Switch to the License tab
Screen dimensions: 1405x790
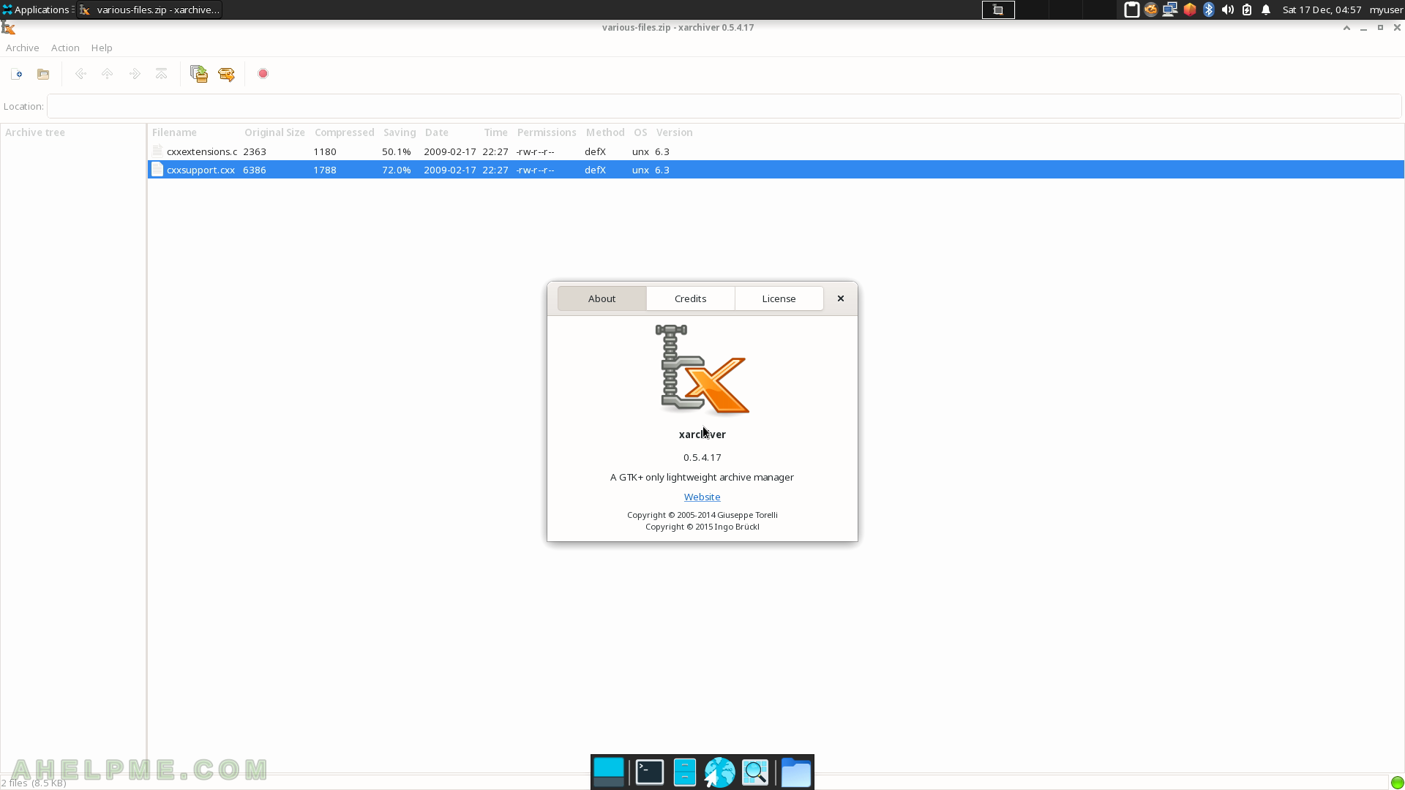[x=779, y=298]
